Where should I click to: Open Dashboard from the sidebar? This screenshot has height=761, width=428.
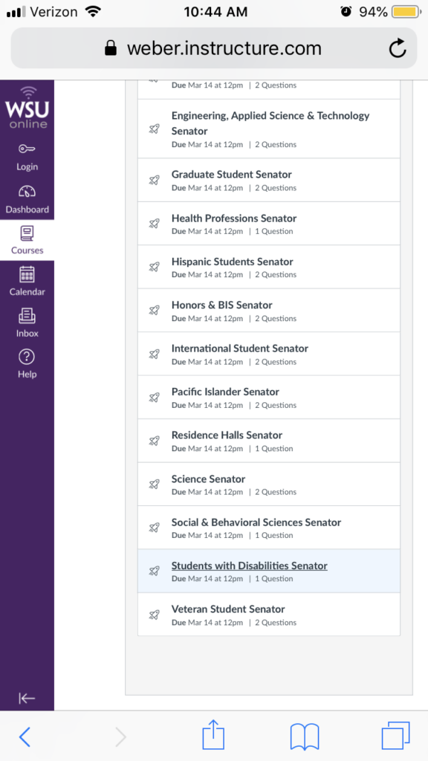pos(27,199)
